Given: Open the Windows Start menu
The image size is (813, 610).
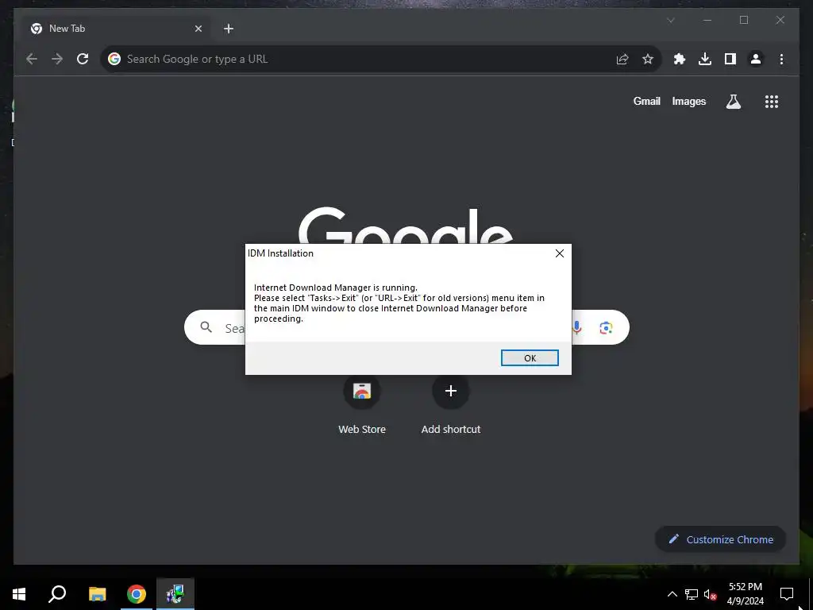Looking at the screenshot, I should 19,594.
